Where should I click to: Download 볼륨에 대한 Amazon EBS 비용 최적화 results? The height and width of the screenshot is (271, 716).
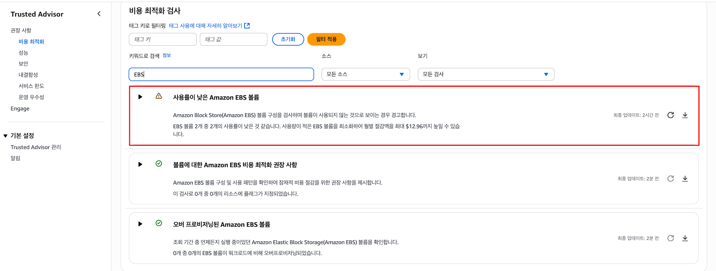pos(685,179)
